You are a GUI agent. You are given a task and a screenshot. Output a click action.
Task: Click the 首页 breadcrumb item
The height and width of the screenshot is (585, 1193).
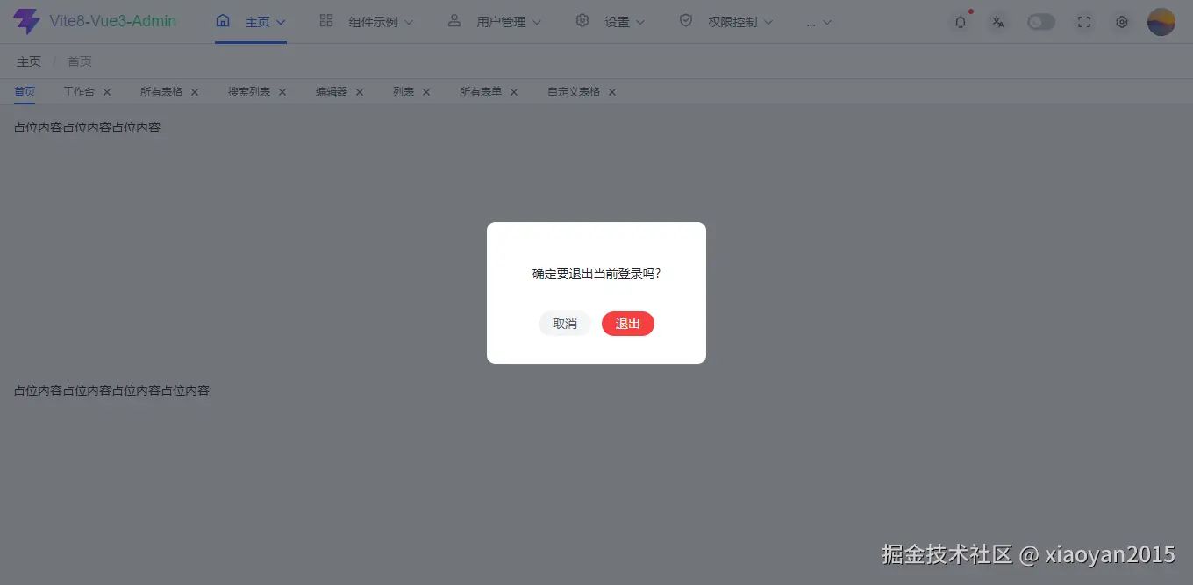coord(80,61)
